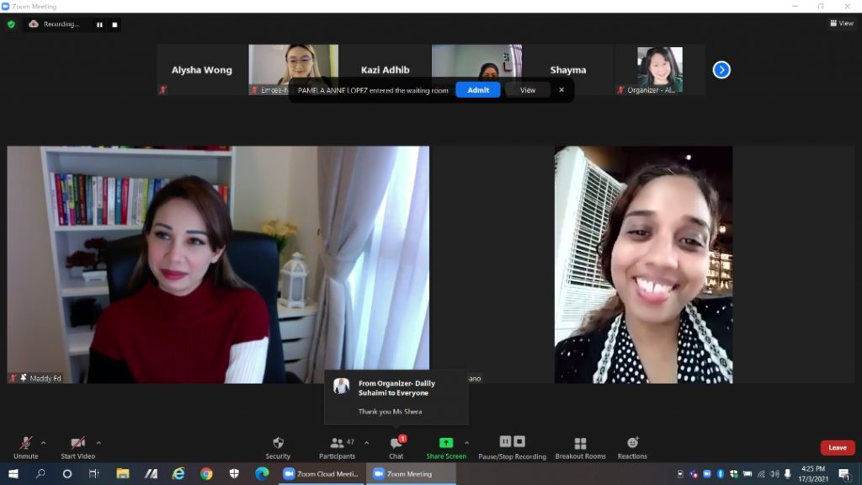Open the volume tray icon

coord(774,473)
